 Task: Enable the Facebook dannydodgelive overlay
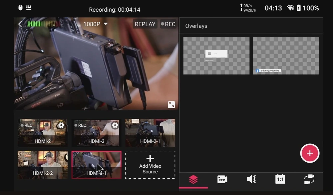pos(286,56)
